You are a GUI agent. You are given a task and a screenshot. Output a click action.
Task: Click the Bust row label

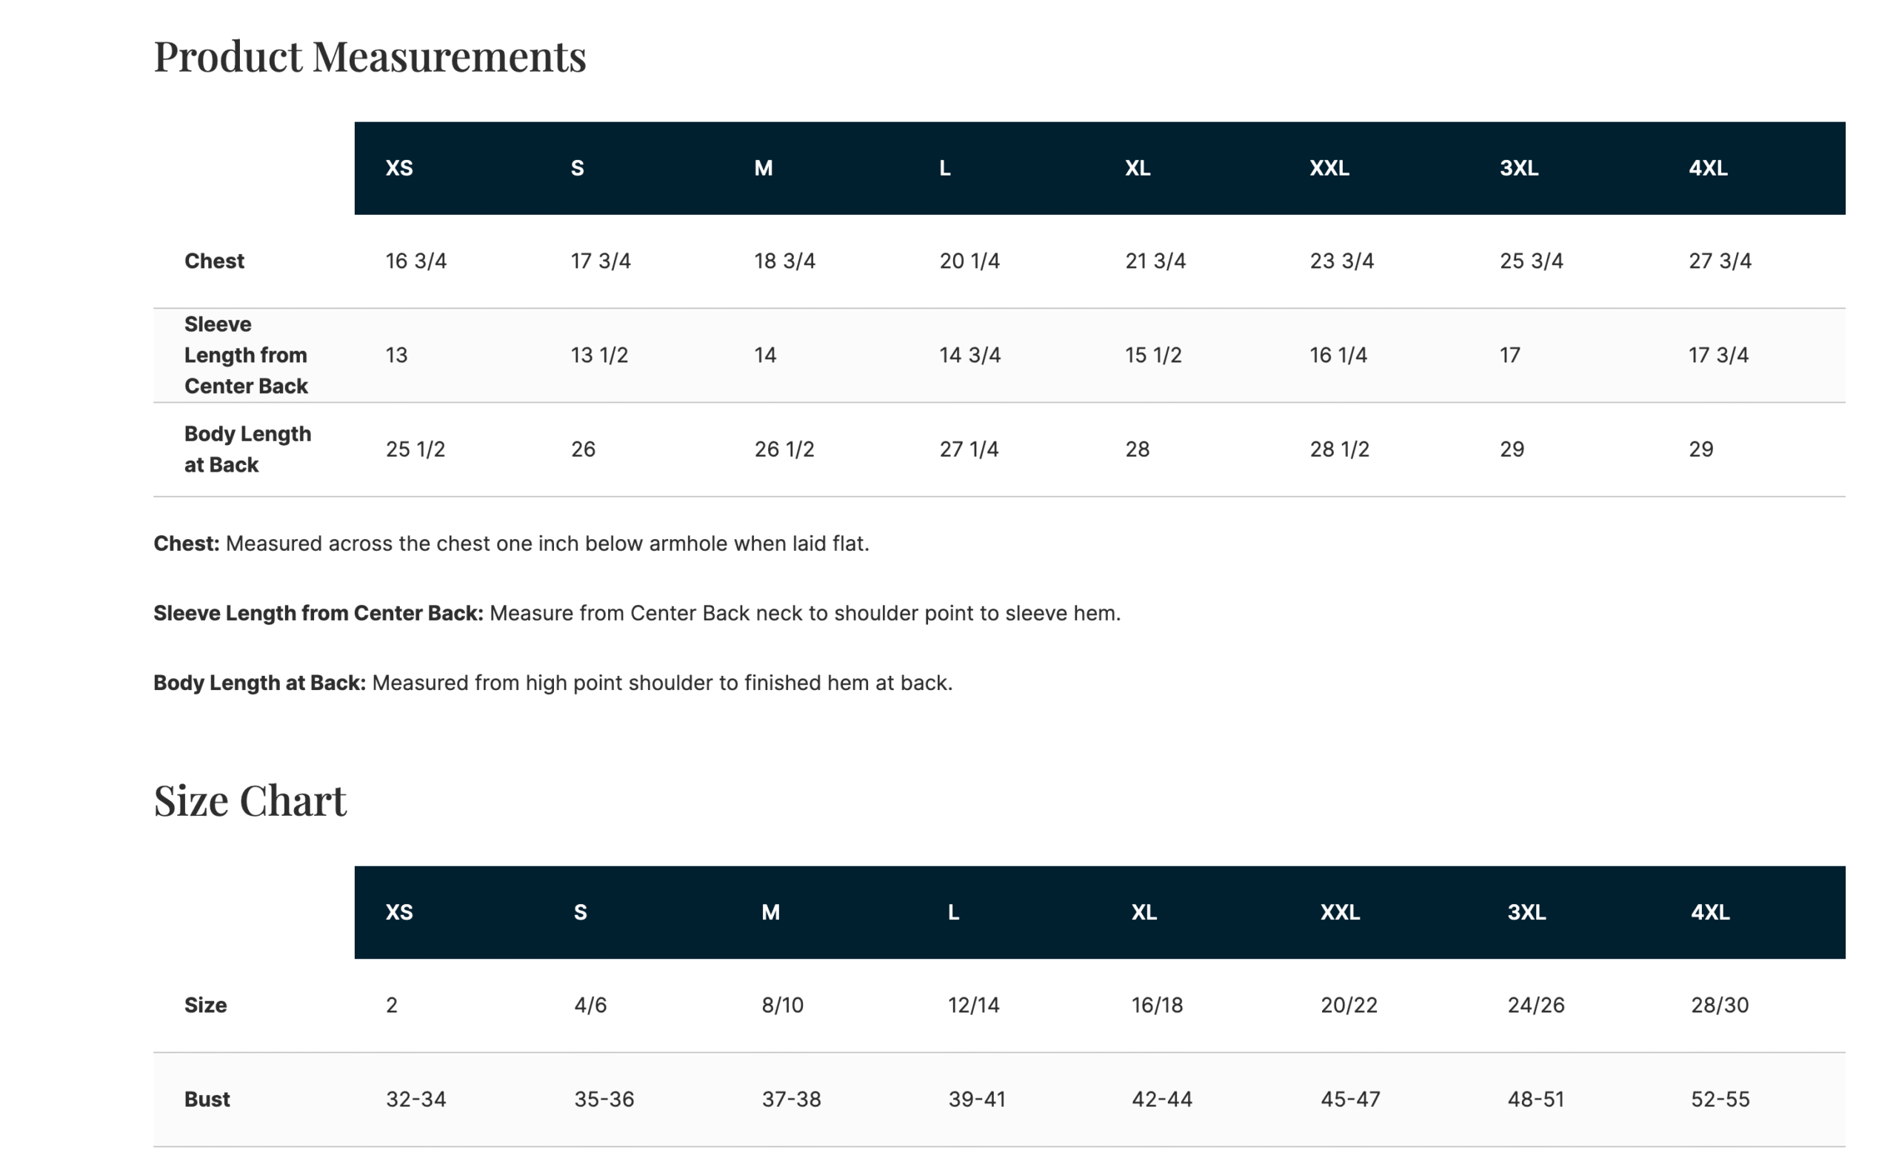point(207,1099)
